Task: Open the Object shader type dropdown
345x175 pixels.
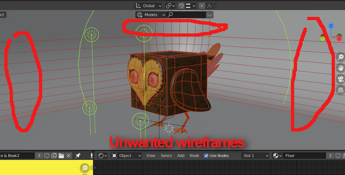Action: 126,156
